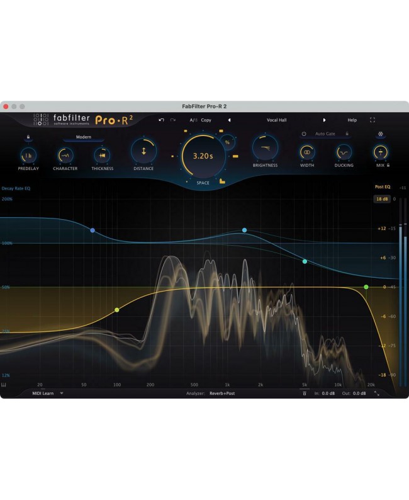Screen dimensions: 409x500
Task: Toggle the predelay lock icon
Action: 28,137
